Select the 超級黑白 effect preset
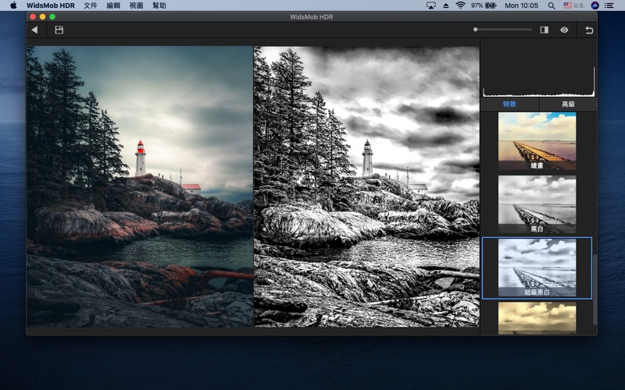 tap(537, 268)
